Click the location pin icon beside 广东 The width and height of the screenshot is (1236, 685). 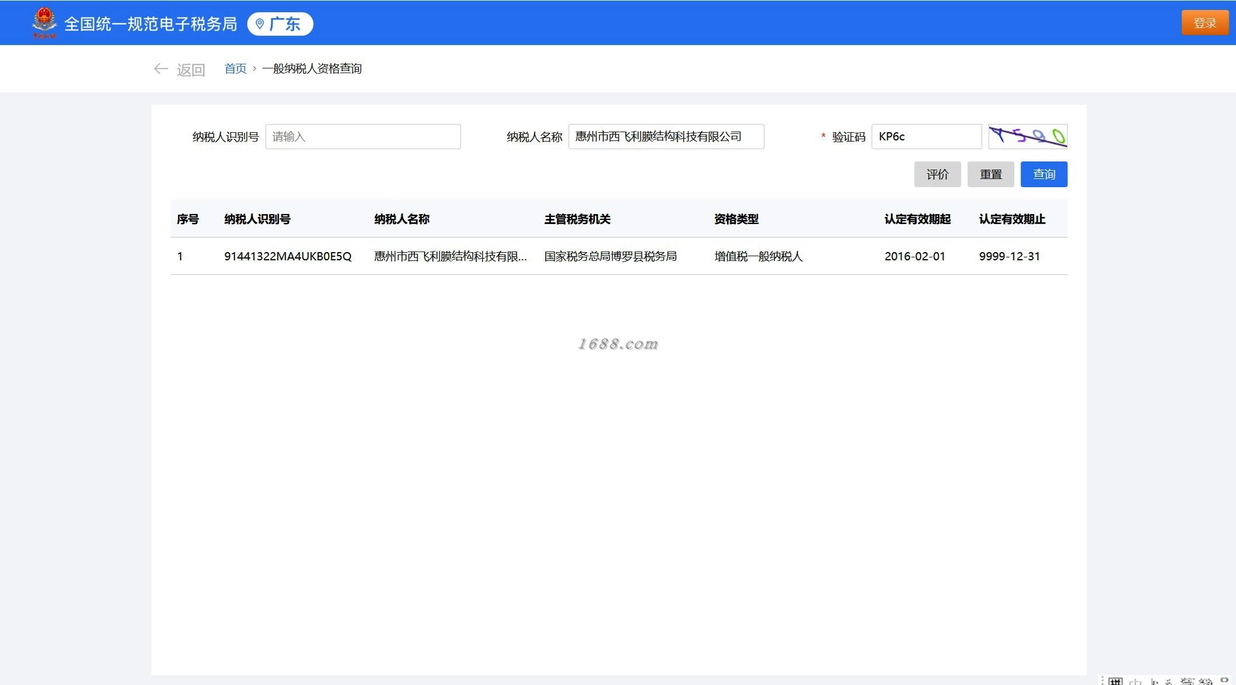coord(260,24)
